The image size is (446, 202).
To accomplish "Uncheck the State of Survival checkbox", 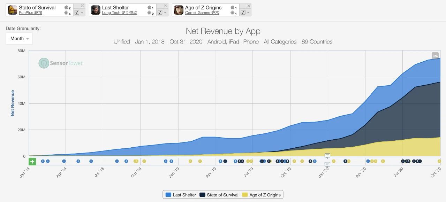I will tap(77, 13).
